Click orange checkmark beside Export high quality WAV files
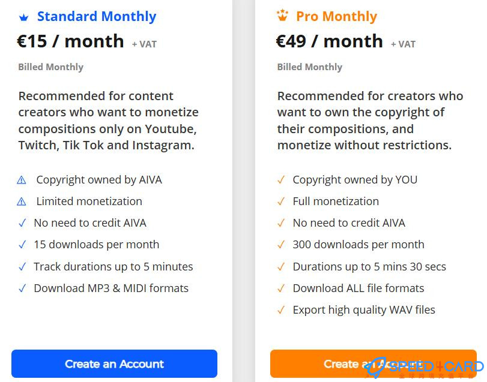Image resolution: width=487 pixels, height=382 pixels. pos(280,310)
